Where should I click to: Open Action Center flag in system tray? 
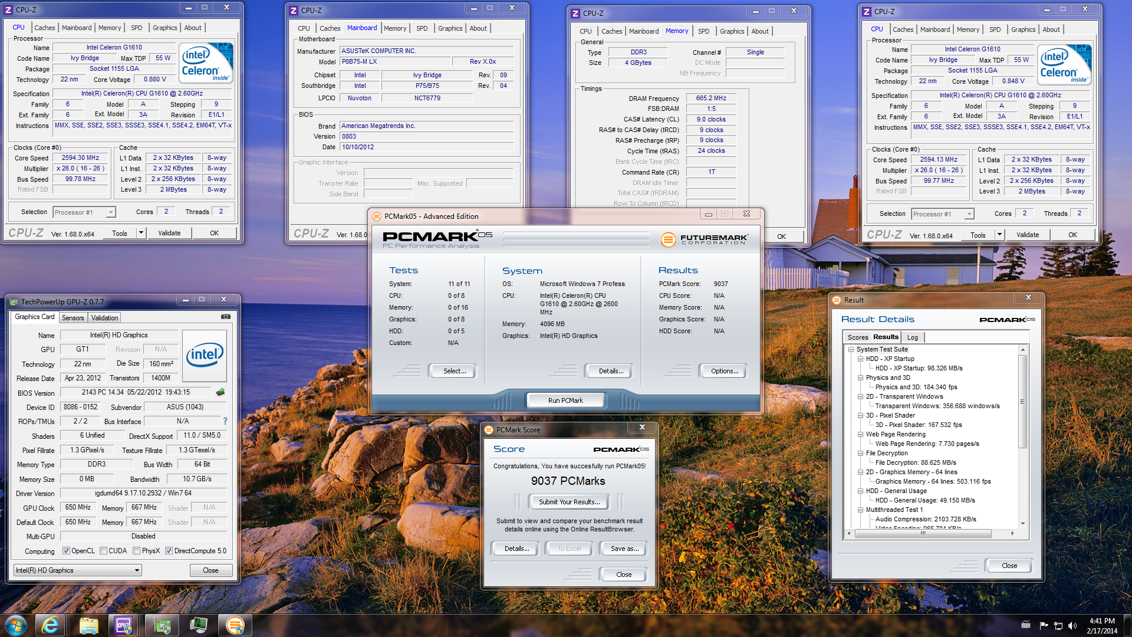(1044, 626)
